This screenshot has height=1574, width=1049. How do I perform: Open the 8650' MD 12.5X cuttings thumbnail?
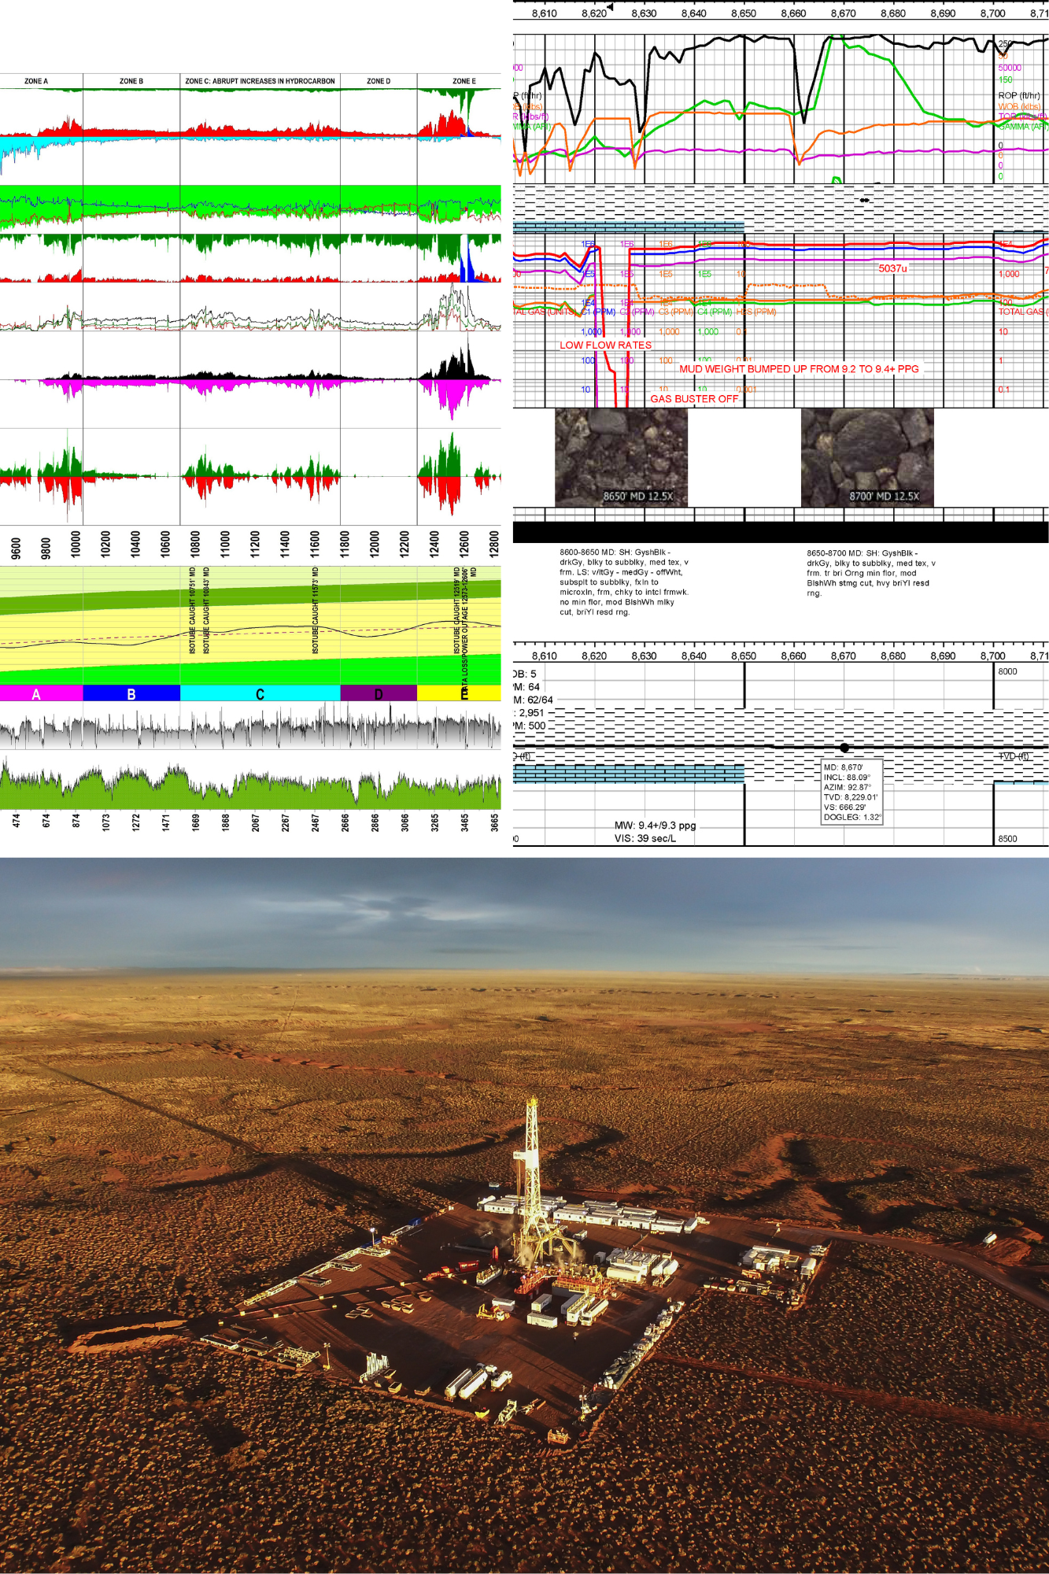pyautogui.click(x=621, y=457)
